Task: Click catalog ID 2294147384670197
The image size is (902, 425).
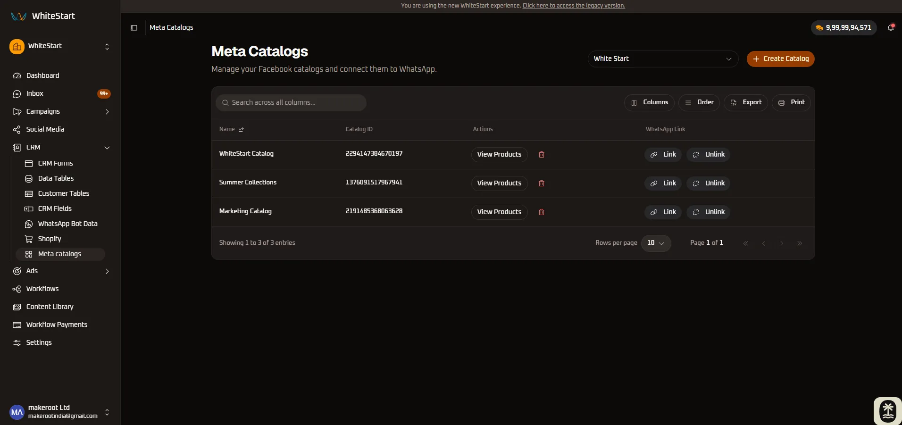Action: [x=374, y=154]
